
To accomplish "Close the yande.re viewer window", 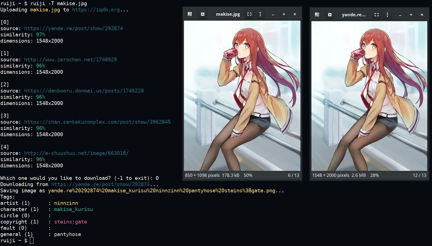I will (422, 15).
